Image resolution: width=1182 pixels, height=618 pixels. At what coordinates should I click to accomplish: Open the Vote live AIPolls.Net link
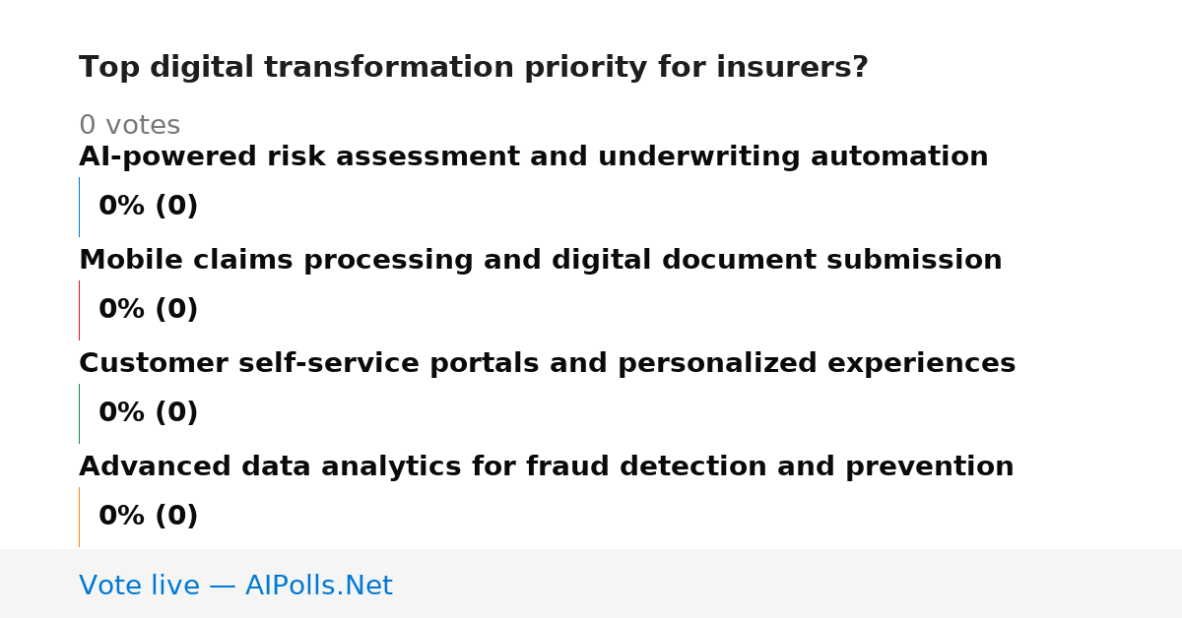[235, 586]
